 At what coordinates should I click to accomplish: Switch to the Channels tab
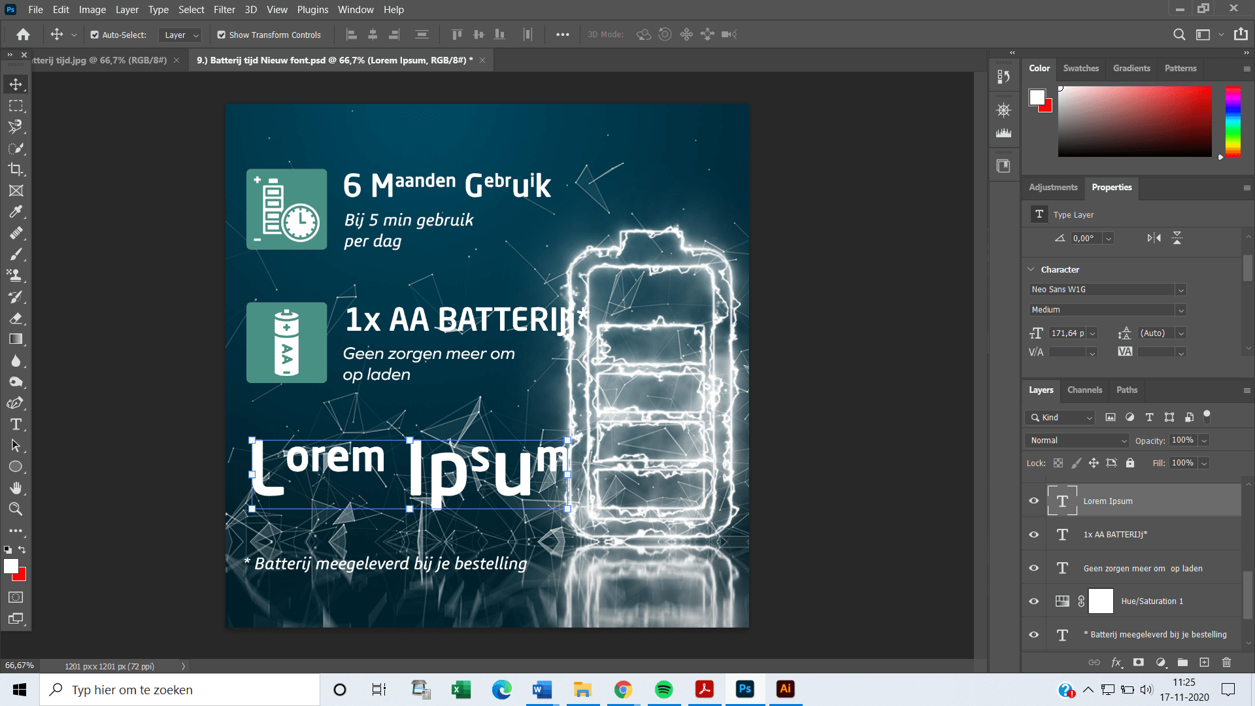[x=1084, y=390]
